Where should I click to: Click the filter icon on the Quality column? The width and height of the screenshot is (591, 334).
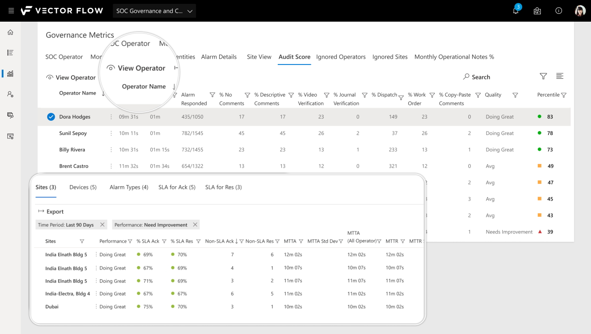[515, 95]
